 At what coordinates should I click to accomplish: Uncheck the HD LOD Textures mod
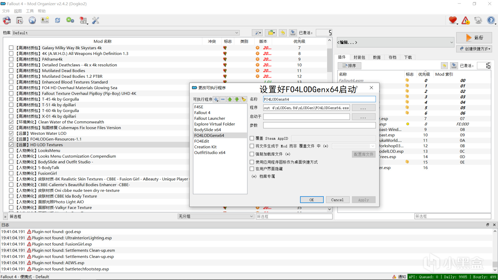coord(11,145)
